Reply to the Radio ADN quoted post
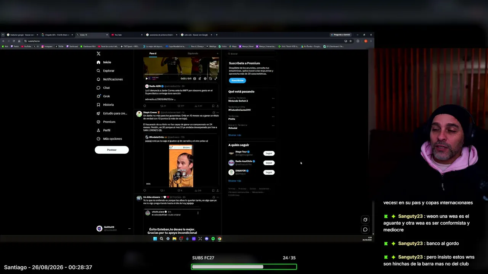488x274 pixels. [x=145, y=106]
